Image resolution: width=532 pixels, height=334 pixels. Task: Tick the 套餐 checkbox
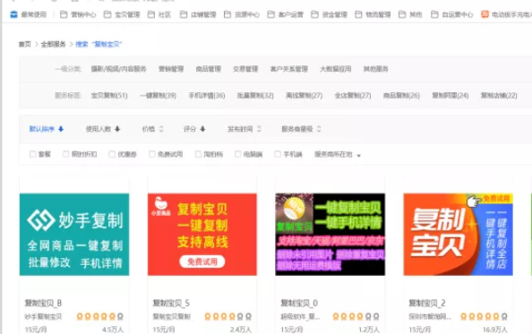pos(33,154)
